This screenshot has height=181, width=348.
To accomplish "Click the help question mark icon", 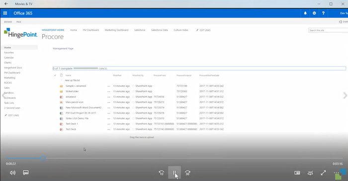I will (323, 13).
